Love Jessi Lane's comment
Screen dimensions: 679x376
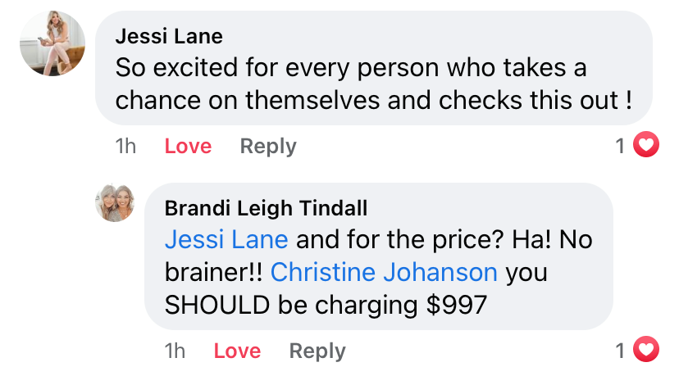click(188, 147)
